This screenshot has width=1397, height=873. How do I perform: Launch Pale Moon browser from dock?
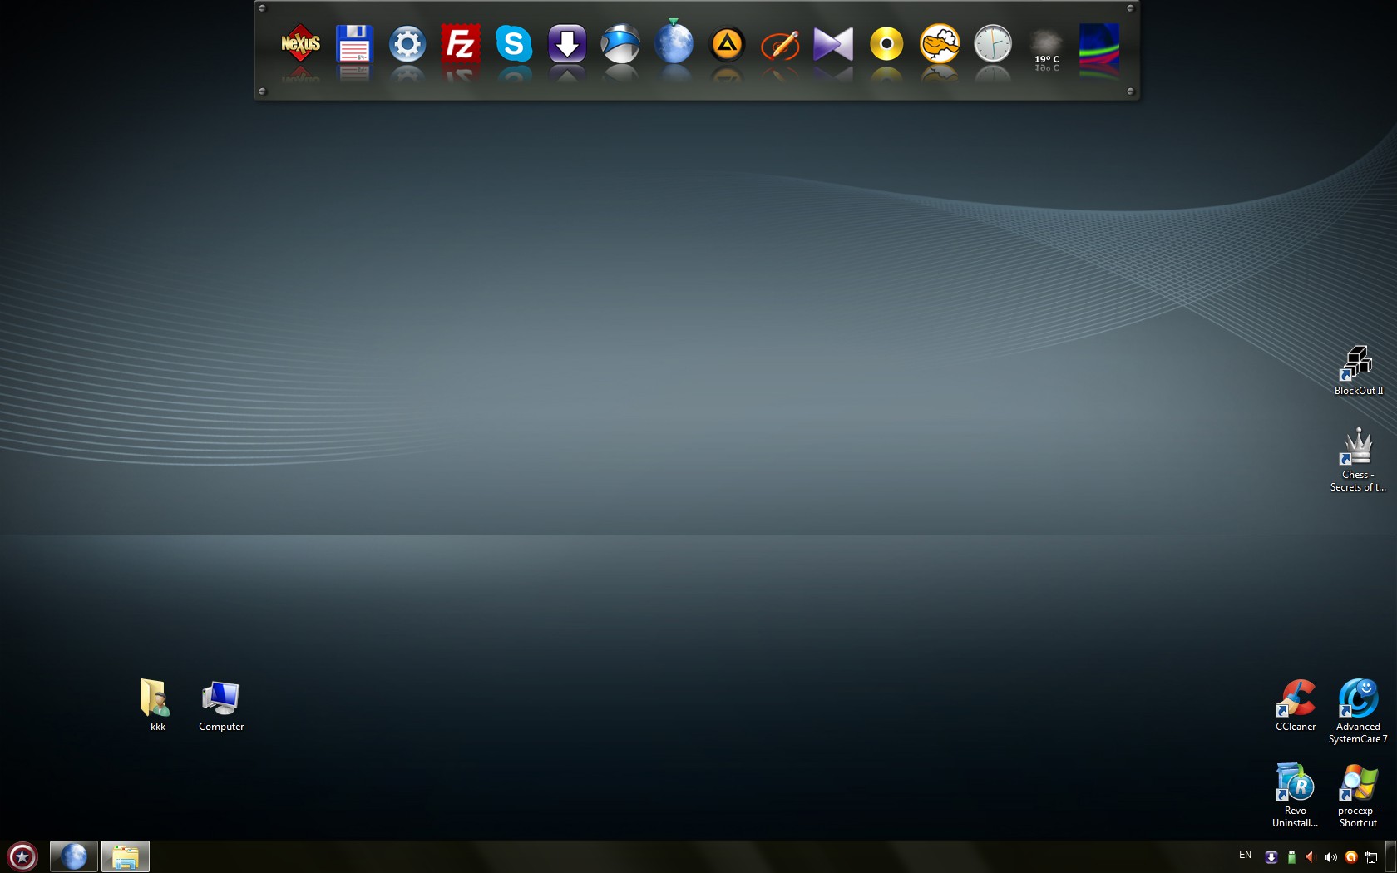(674, 44)
